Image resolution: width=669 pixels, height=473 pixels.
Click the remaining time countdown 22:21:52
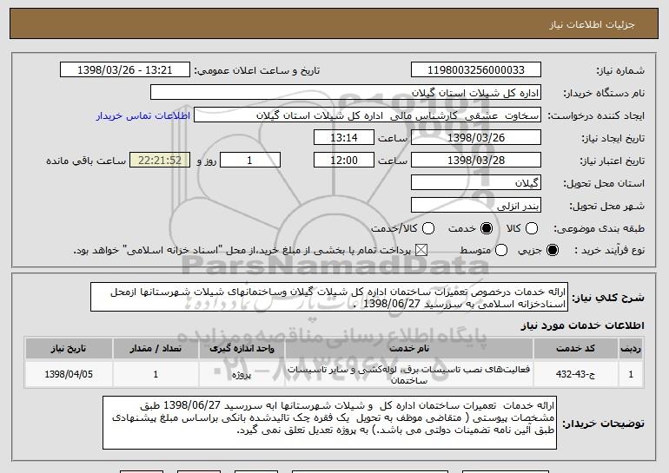[160, 161]
